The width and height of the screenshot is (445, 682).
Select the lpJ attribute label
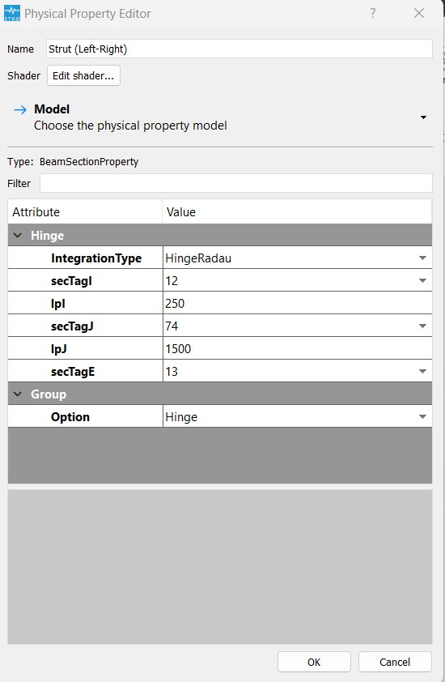pos(59,349)
